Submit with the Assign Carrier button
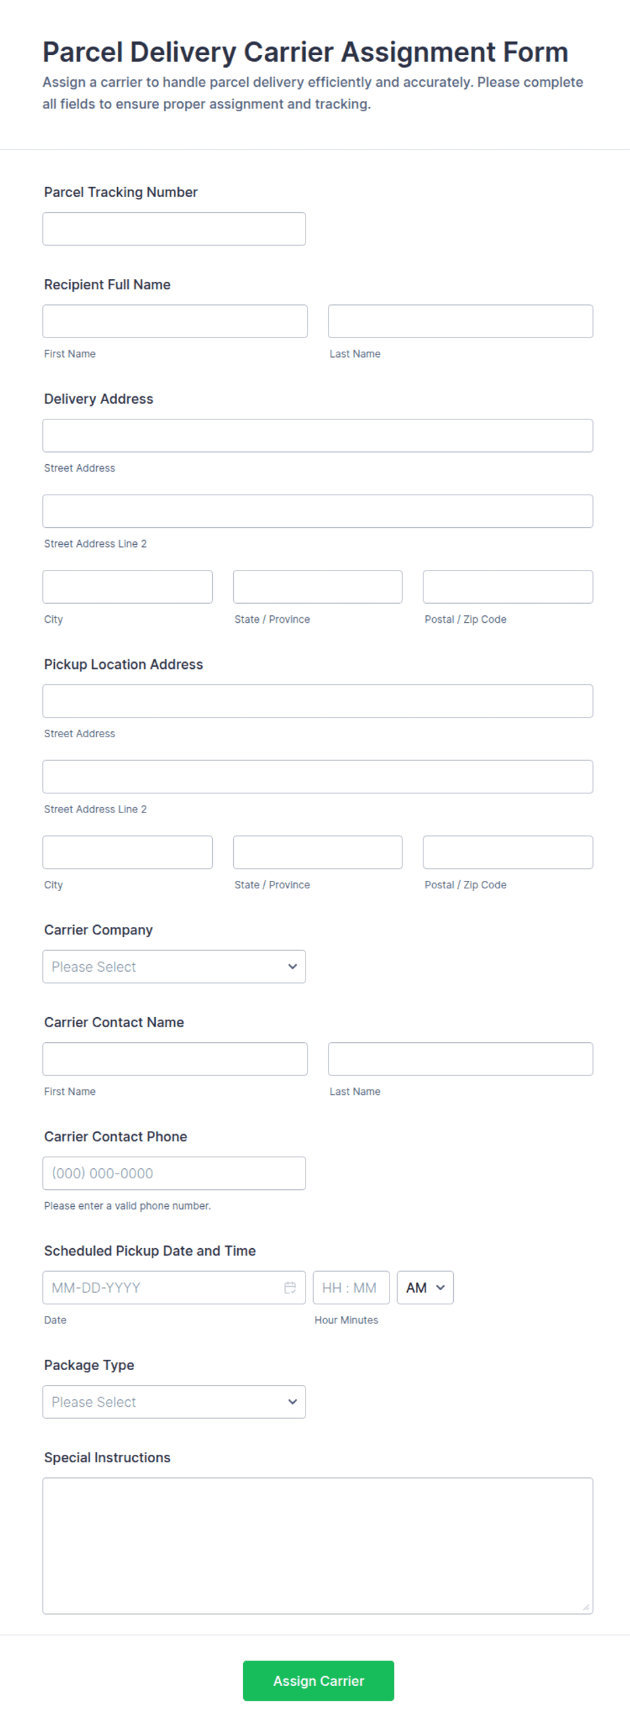Screen dimensions: 630x1734 coord(318,1680)
